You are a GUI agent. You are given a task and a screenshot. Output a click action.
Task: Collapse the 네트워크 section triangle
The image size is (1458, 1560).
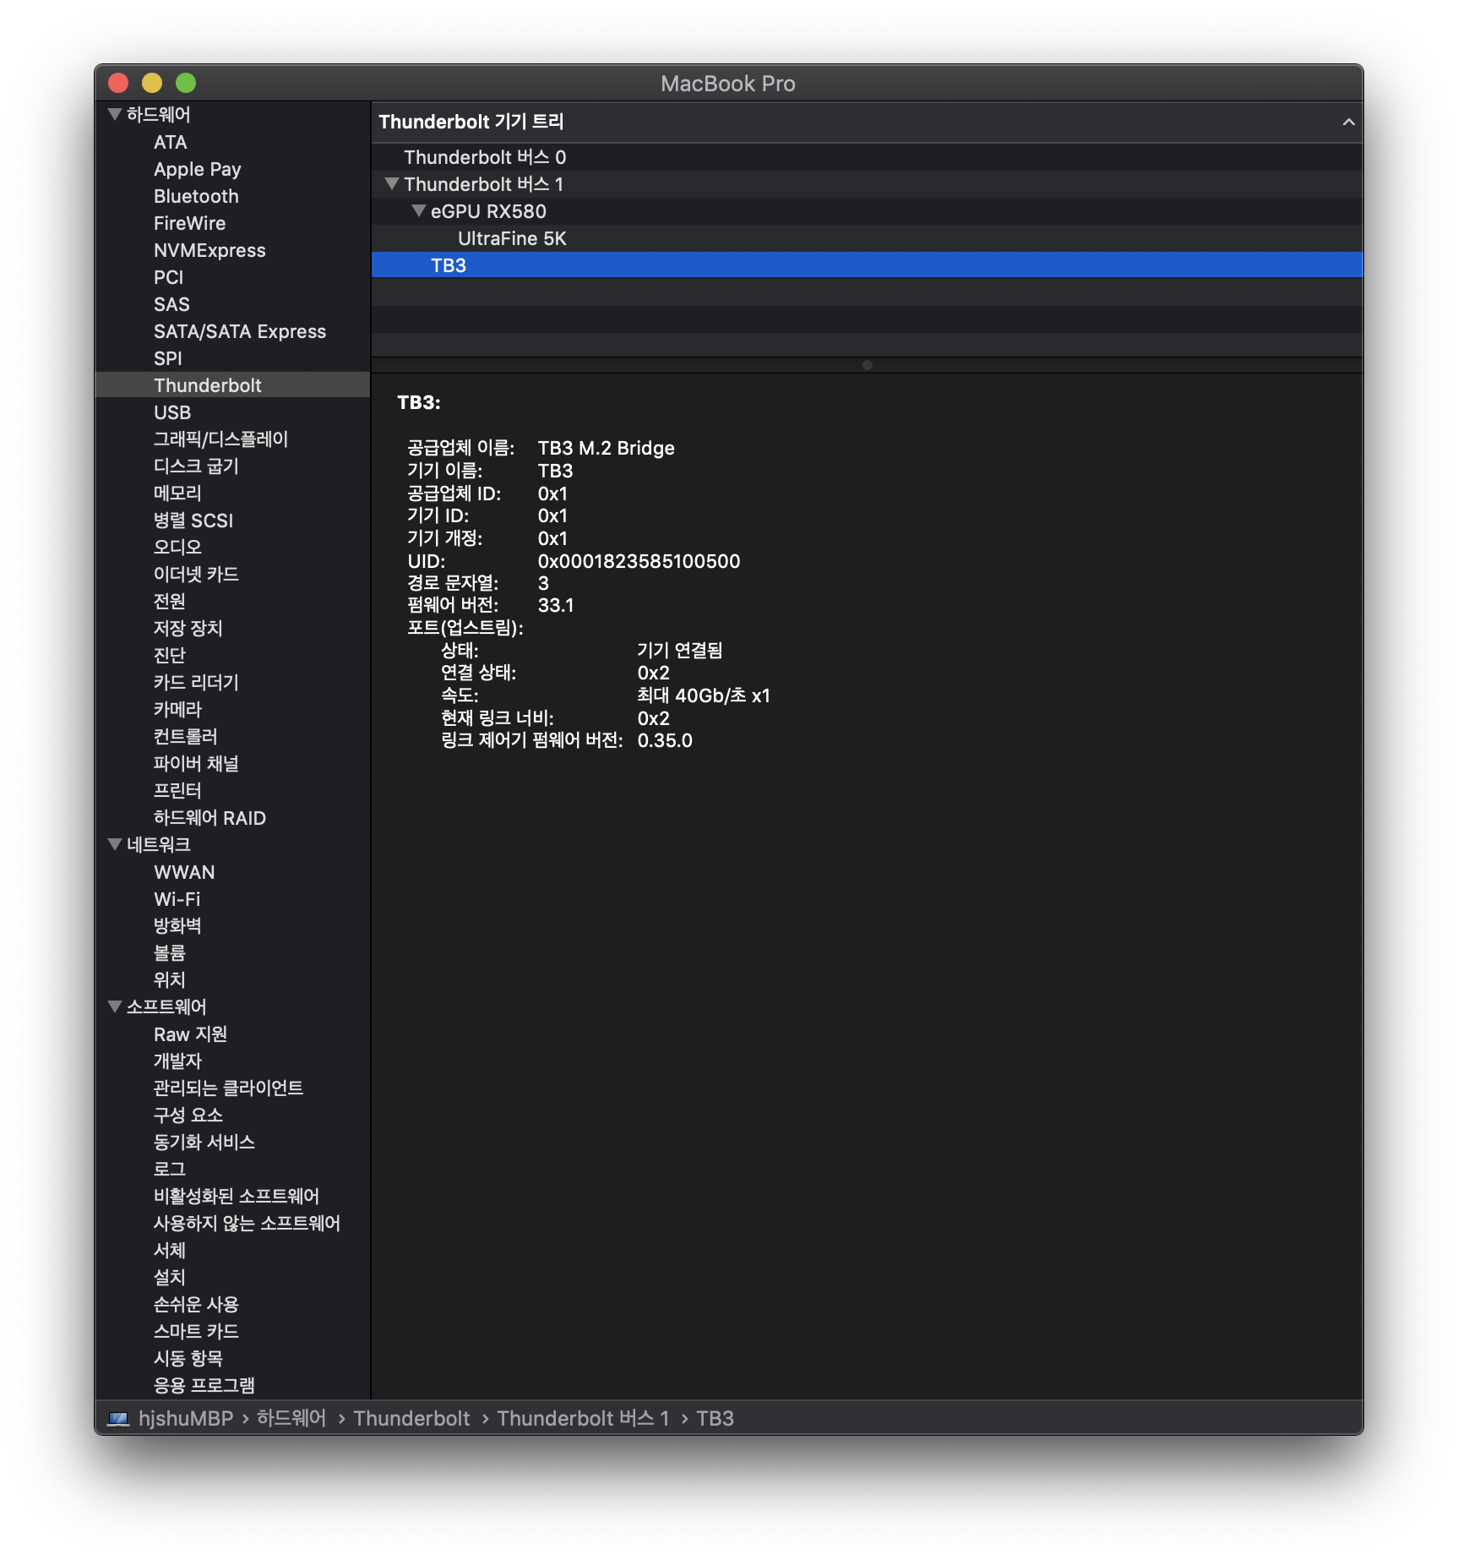pos(115,844)
